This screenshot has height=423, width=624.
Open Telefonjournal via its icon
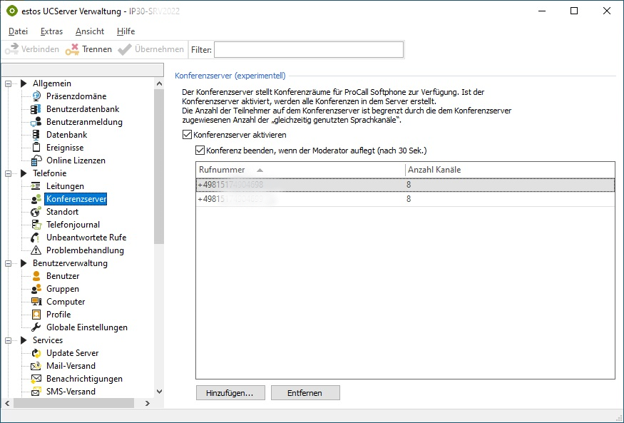click(36, 225)
